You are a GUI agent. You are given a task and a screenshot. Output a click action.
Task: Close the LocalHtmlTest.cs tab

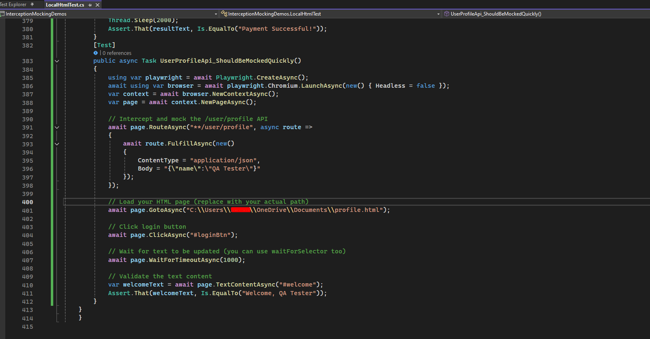coord(97,5)
